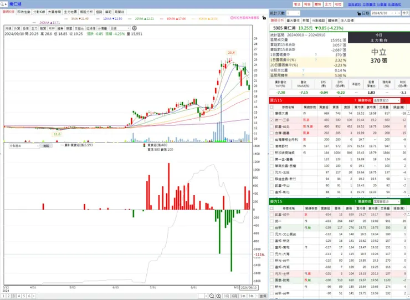Image resolution: width=410 pixels, height=300 pixels.
Task: Click help icon next to 區間周轉率
Action: (x=303, y=75)
